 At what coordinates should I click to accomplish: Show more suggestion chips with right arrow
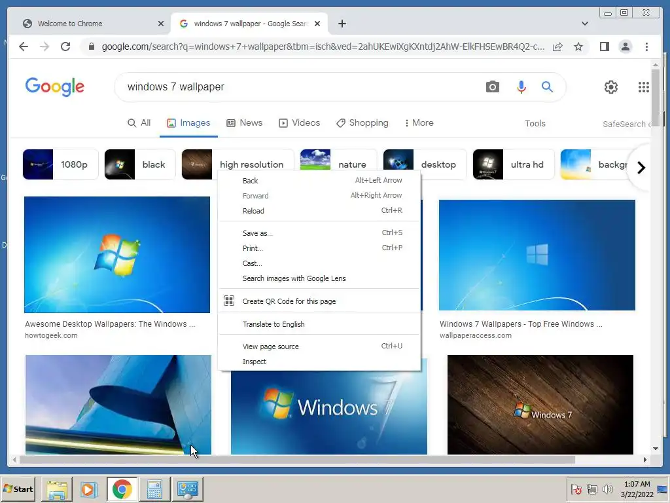pos(641,168)
